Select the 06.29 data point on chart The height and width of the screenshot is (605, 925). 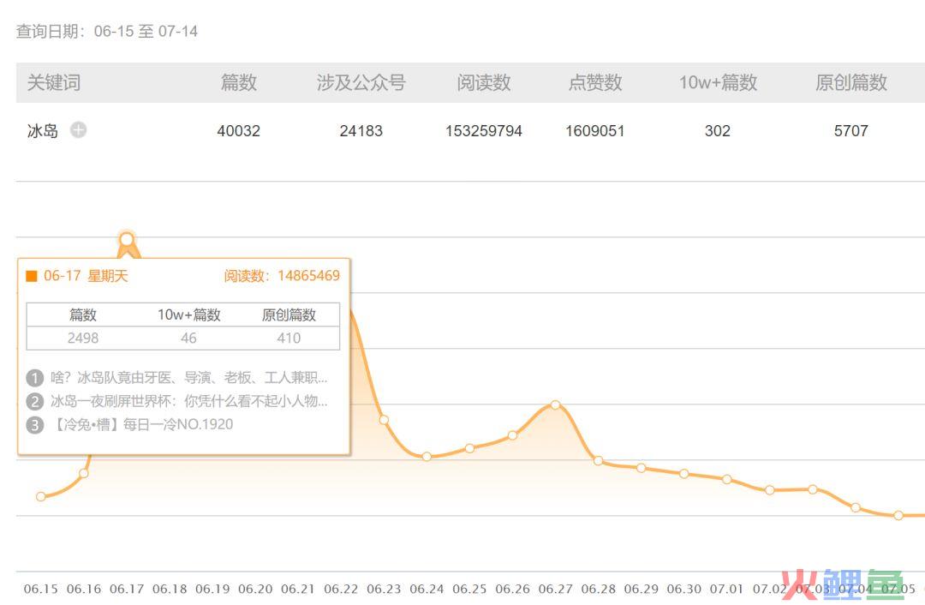coord(642,468)
